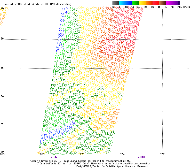Click the red 30-35 knots legend segment
The image size is (191, 168).
(x=156, y=3)
